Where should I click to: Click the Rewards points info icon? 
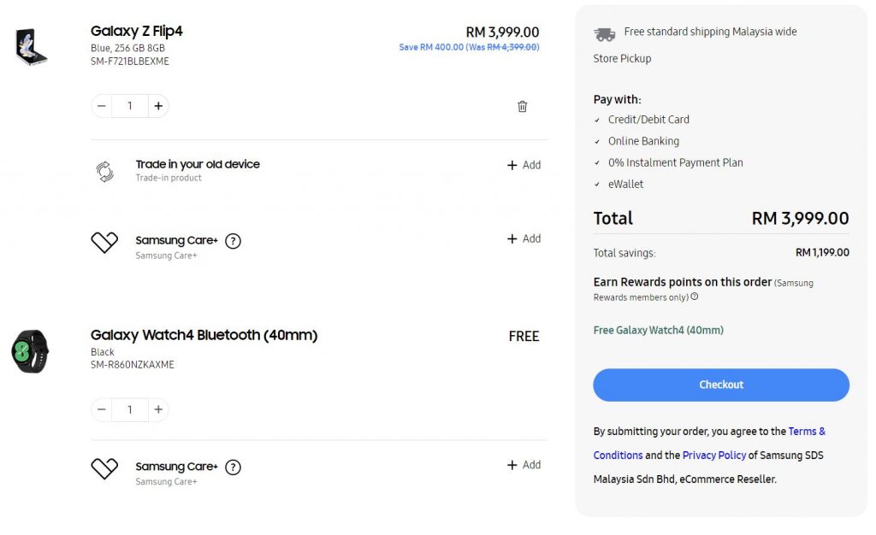pyautogui.click(x=695, y=297)
